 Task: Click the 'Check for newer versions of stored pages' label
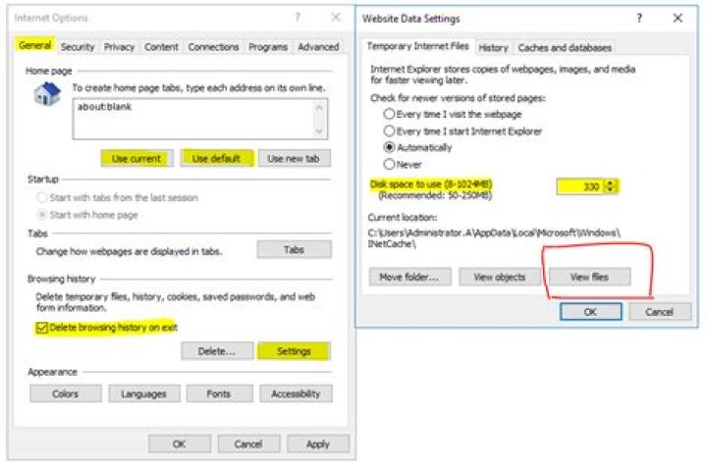tap(458, 98)
